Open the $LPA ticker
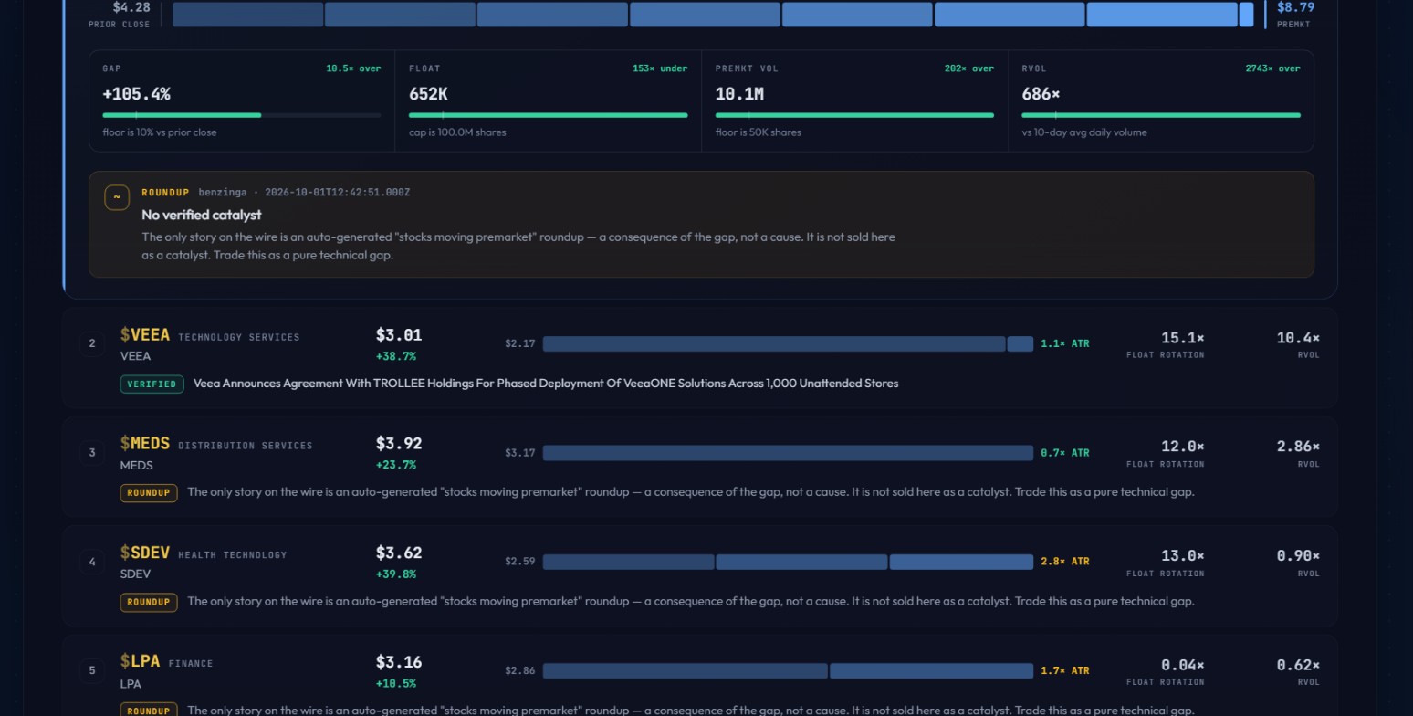The image size is (1413, 716). (141, 662)
